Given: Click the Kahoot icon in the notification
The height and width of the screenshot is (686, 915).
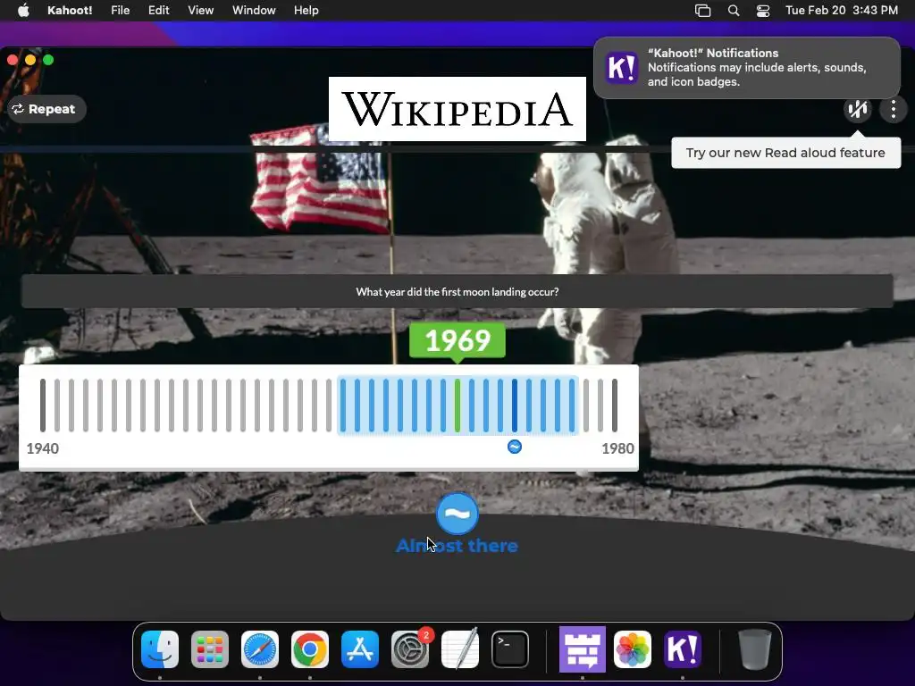Looking at the screenshot, I should click(622, 68).
